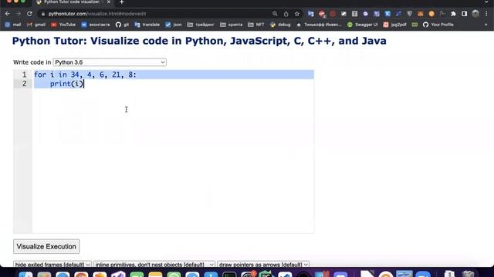
Task: Open a new browser tab
Action: point(122,2)
